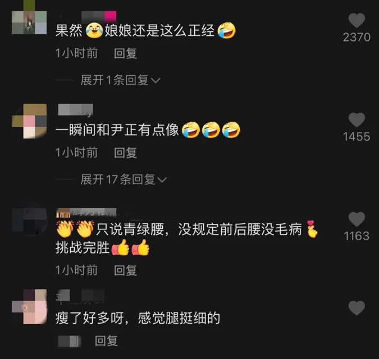Reply to comment '一瞬间和尹正有点像'

tap(125, 153)
